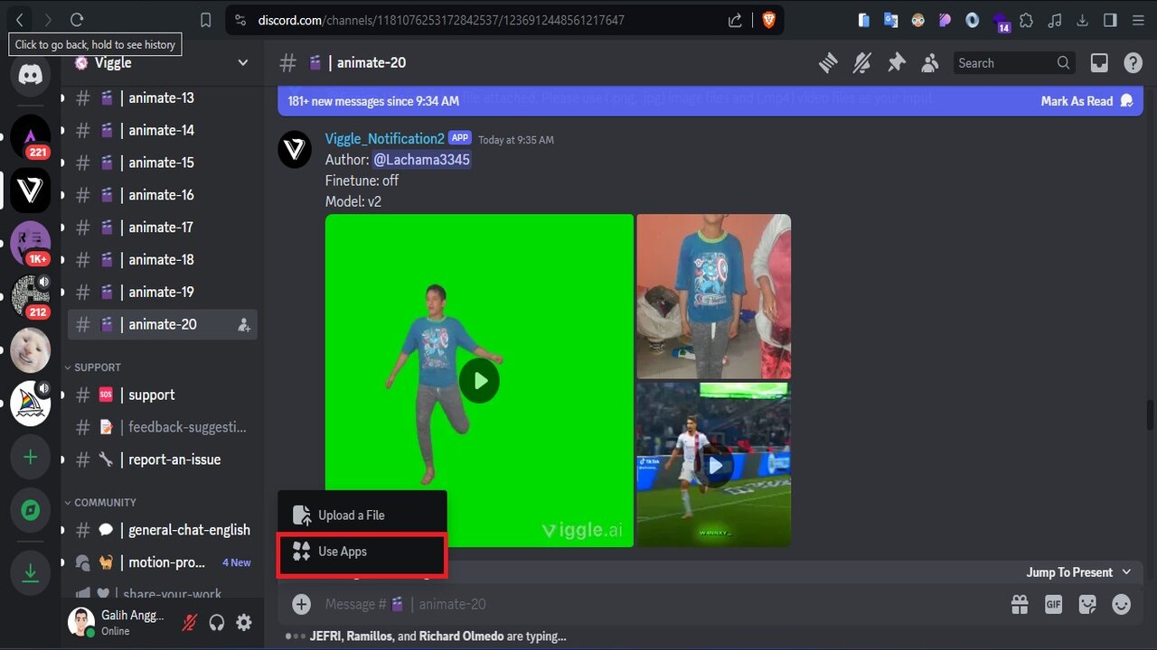Click the browser address bar URL
1157x650 pixels.
pos(441,20)
